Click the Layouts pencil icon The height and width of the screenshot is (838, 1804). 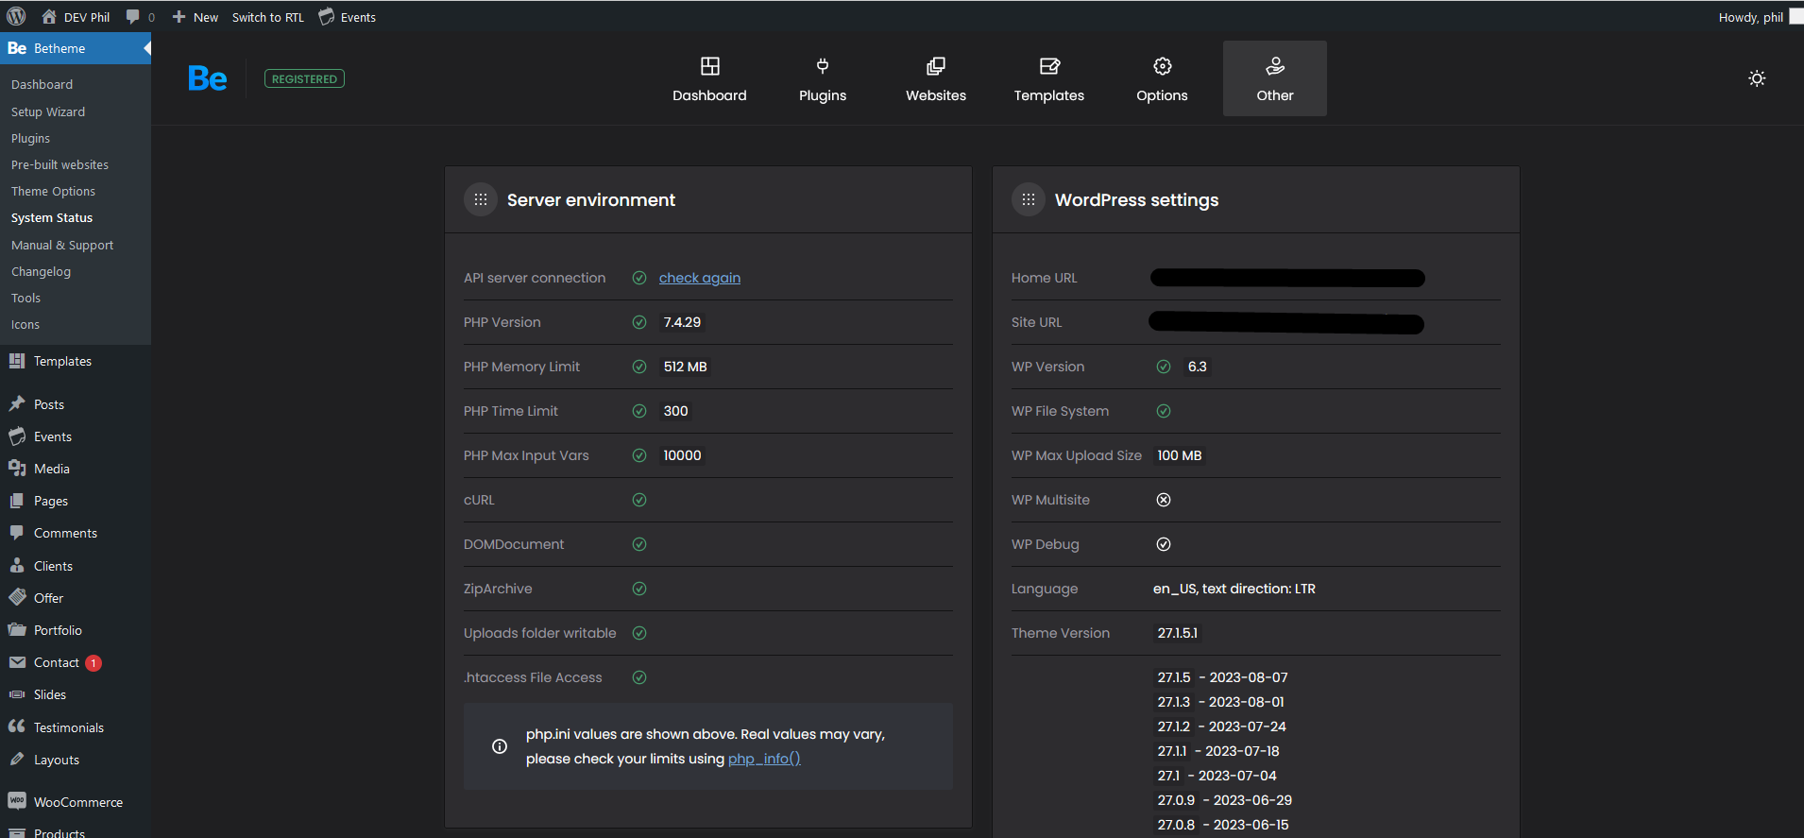[17, 759]
